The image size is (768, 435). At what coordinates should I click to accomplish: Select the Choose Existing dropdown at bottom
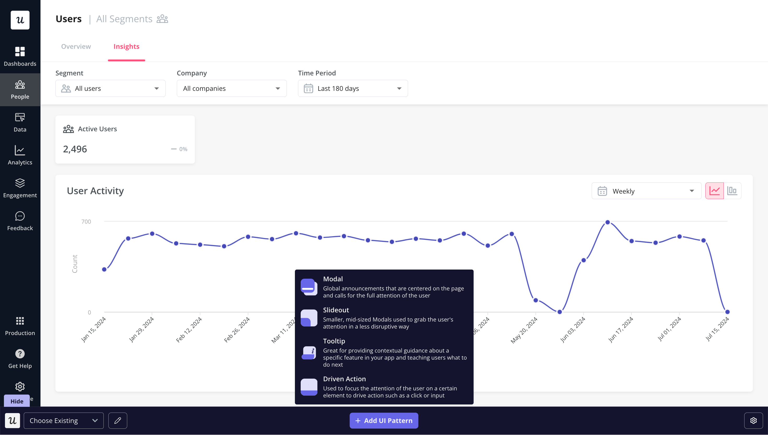click(63, 420)
